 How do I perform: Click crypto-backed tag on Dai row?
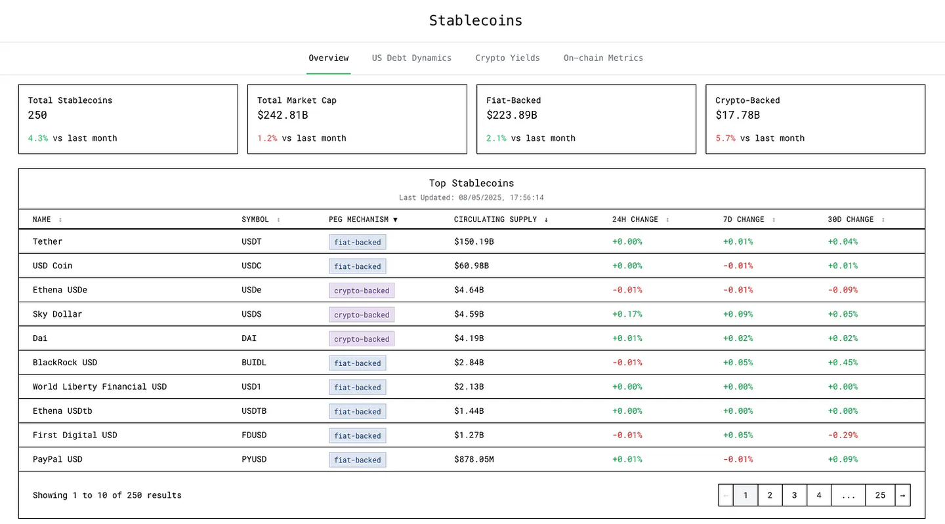pyautogui.click(x=362, y=339)
